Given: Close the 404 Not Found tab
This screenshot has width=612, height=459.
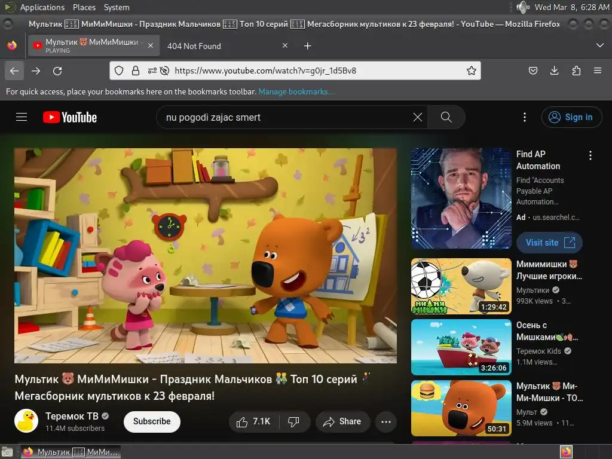Looking at the screenshot, I should [x=285, y=45].
